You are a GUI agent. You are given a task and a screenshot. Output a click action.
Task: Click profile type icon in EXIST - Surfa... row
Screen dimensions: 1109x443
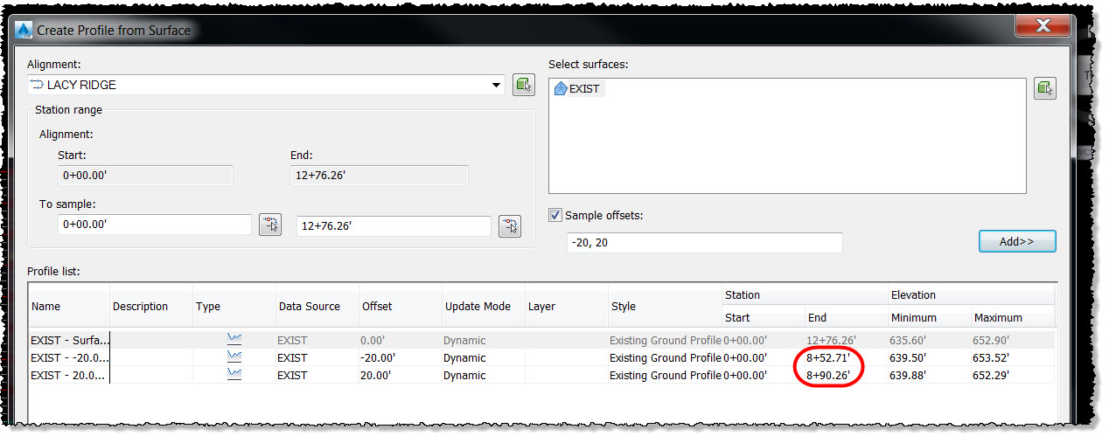tap(234, 340)
